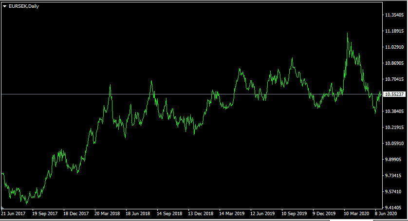Select date label 19 Sep 2017

coord(45,214)
